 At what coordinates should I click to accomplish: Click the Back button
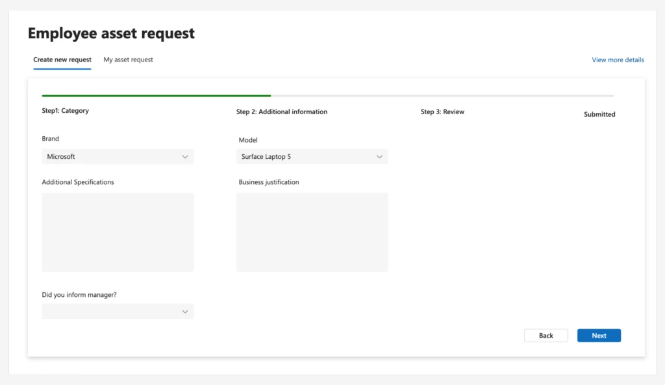pyautogui.click(x=546, y=335)
